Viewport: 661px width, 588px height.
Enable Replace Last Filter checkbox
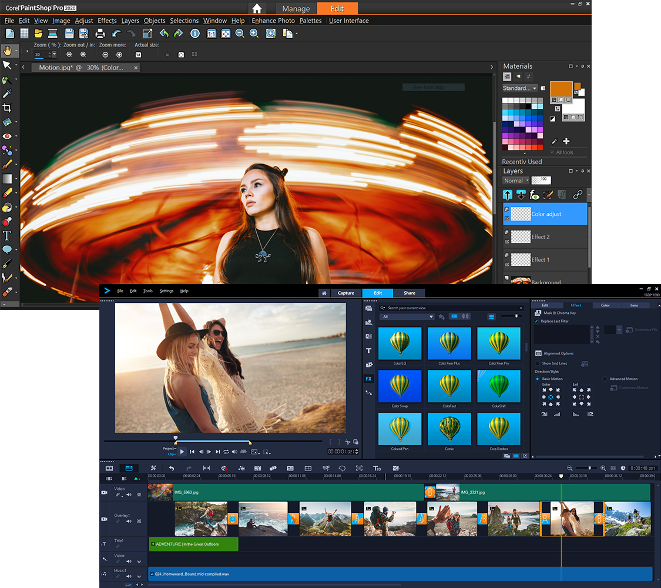(x=537, y=321)
